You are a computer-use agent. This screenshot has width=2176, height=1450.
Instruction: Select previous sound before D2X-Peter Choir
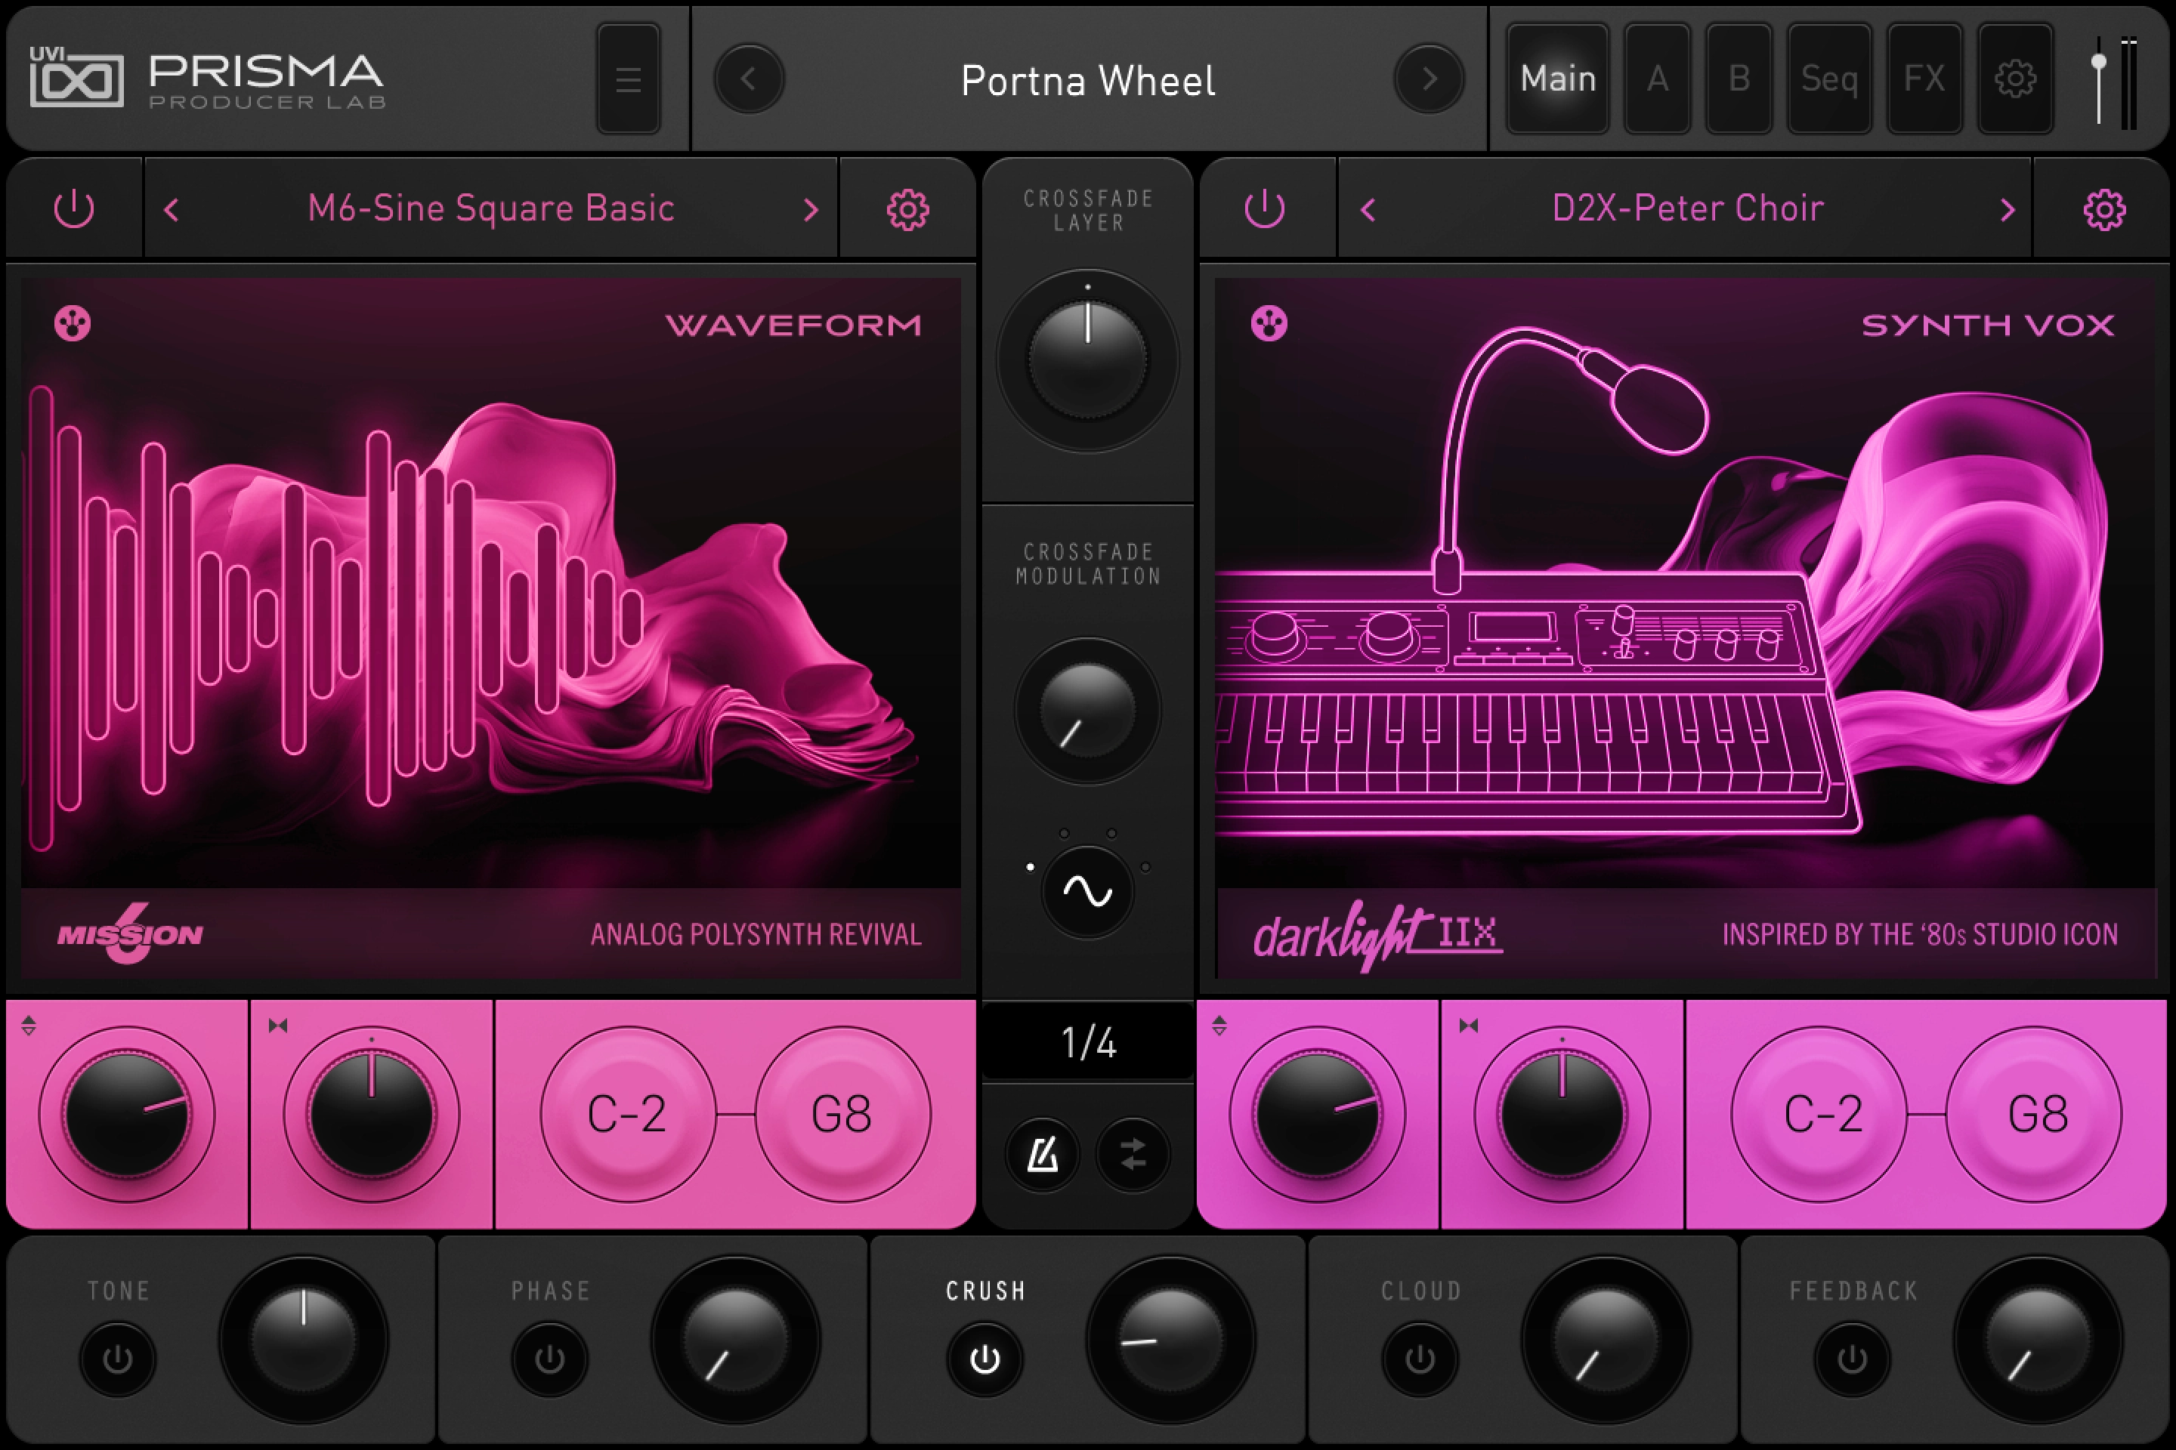tap(1368, 210)
